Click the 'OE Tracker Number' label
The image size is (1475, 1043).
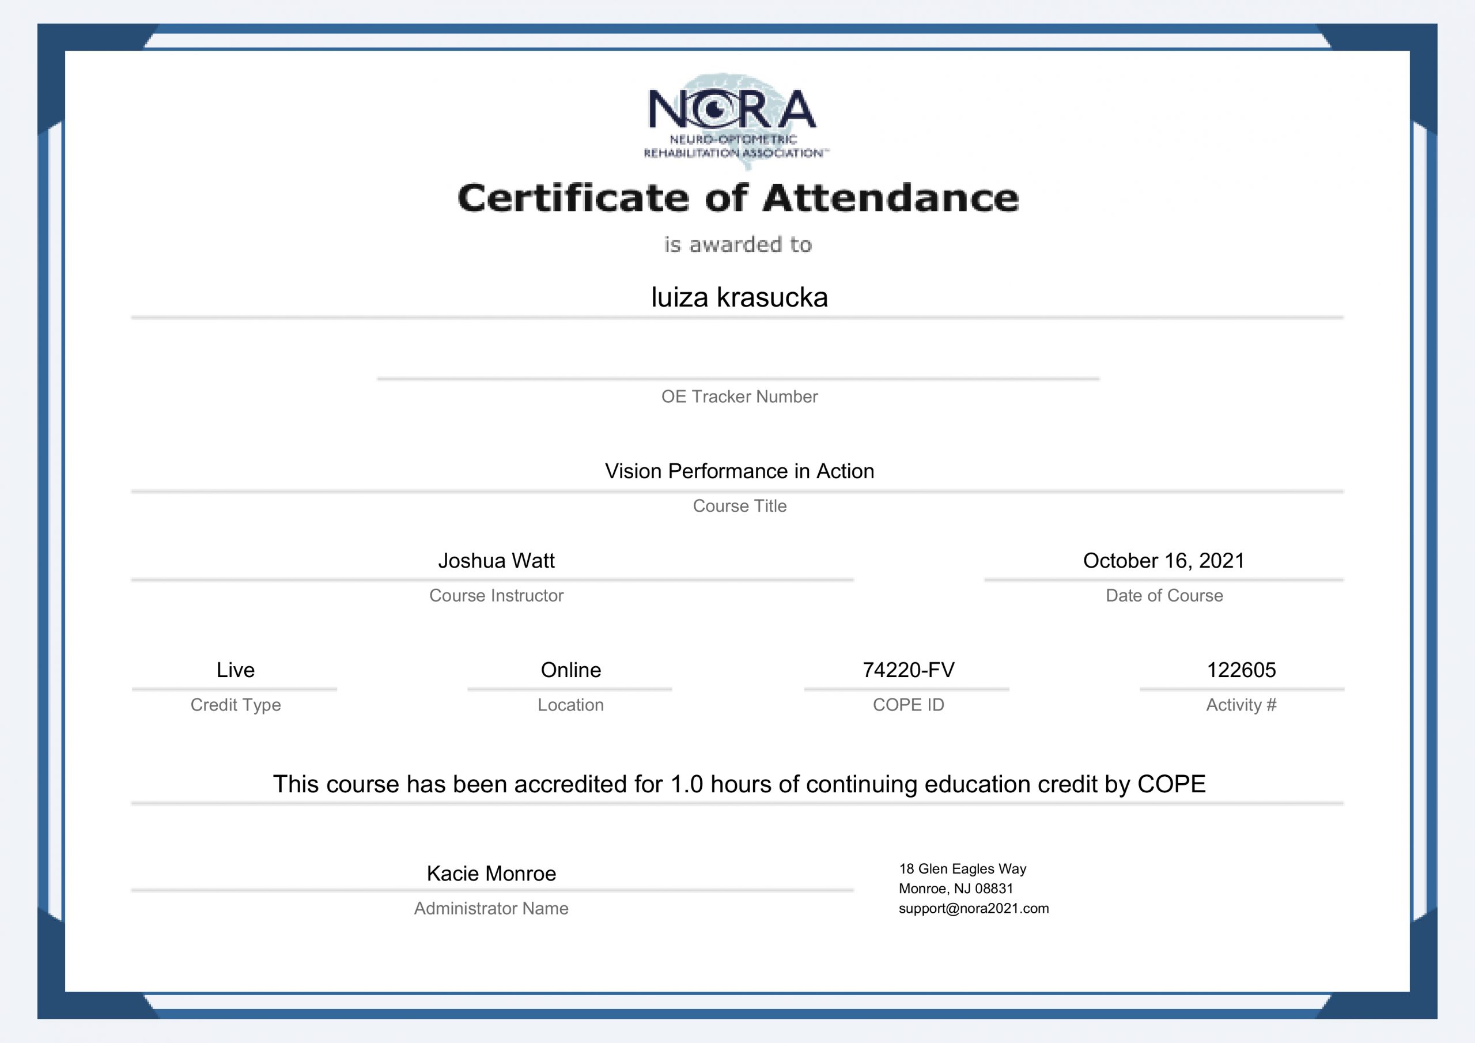[x=739, y=396]
